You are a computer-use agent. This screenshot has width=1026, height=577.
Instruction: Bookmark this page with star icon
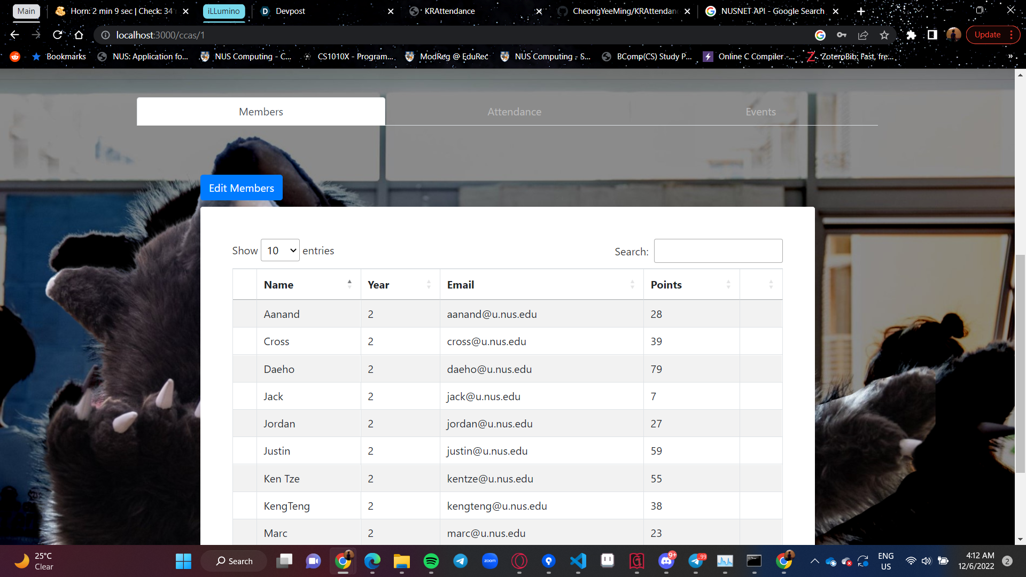(x=884, y=35)
